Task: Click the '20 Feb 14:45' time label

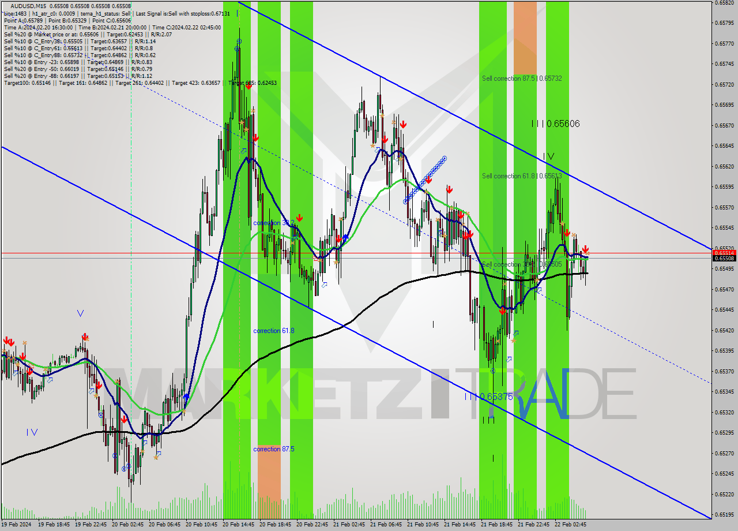Action: pyautogui.click(x=239, y=525)
